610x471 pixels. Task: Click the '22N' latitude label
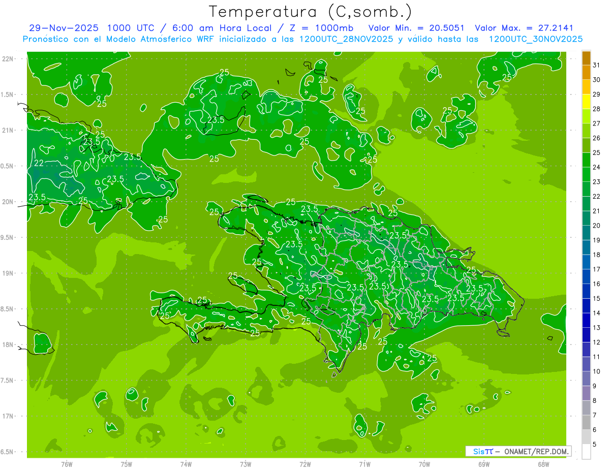tap(7, 59)
